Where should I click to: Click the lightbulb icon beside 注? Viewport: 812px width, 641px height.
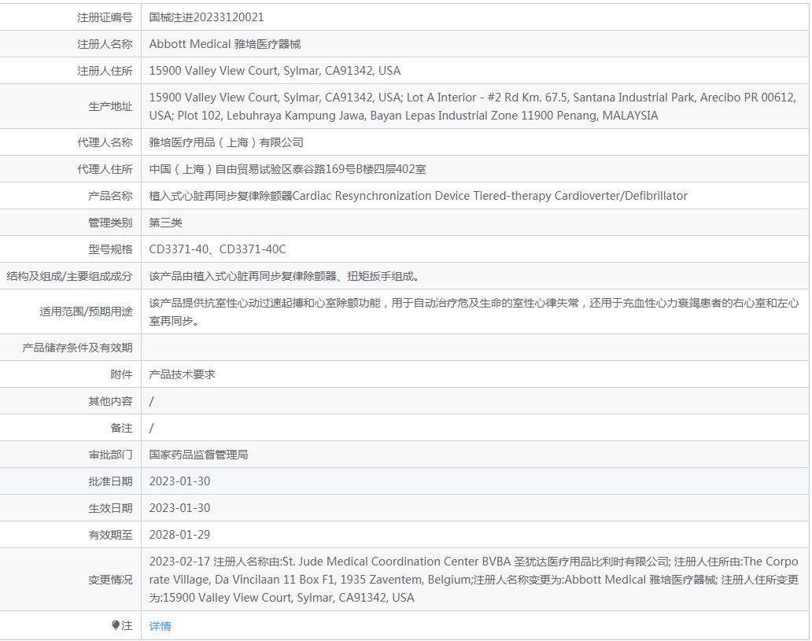point(116,625)
